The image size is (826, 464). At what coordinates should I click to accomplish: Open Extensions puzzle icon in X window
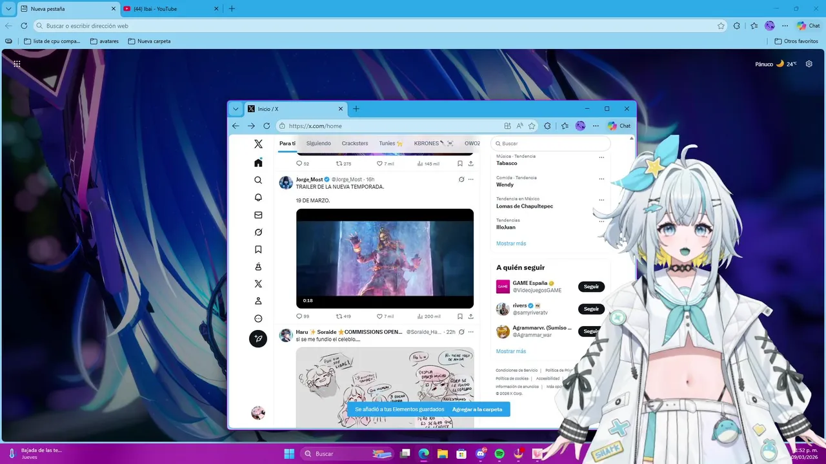[548, 126]
